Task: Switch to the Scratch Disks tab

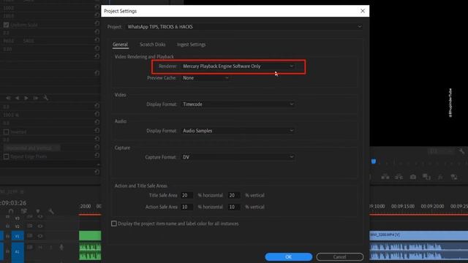Action: (x=153, y=45)
